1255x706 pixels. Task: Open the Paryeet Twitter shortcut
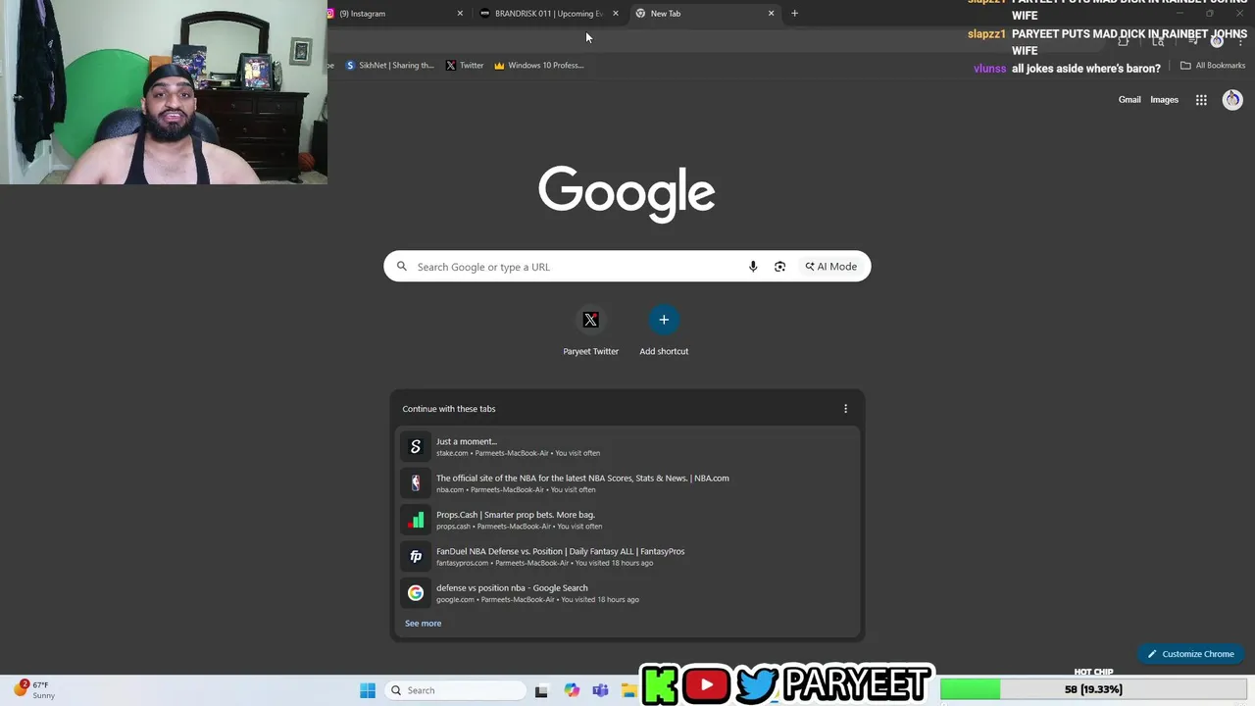[590, 331]
